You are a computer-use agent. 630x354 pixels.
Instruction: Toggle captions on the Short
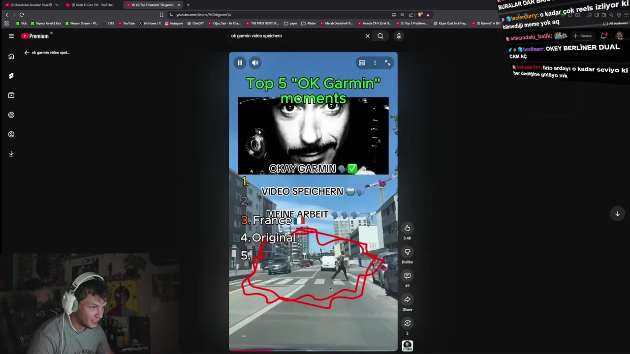click(362, 63)
